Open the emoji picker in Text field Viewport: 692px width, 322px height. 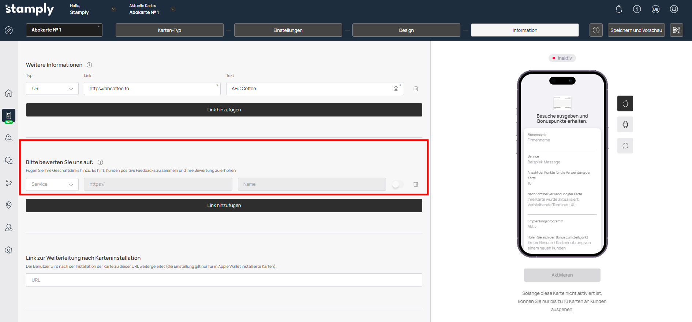click(x=396, y=89)
